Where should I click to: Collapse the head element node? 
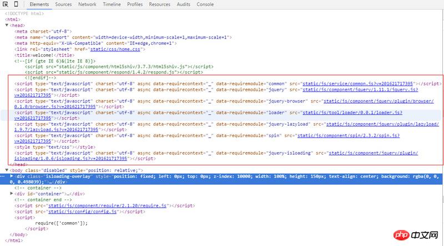(x=7, y=25)
